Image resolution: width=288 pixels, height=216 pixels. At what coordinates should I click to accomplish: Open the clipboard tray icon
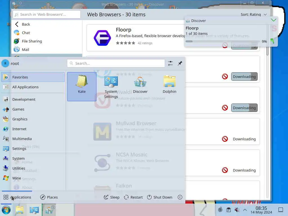click(228, 210)
